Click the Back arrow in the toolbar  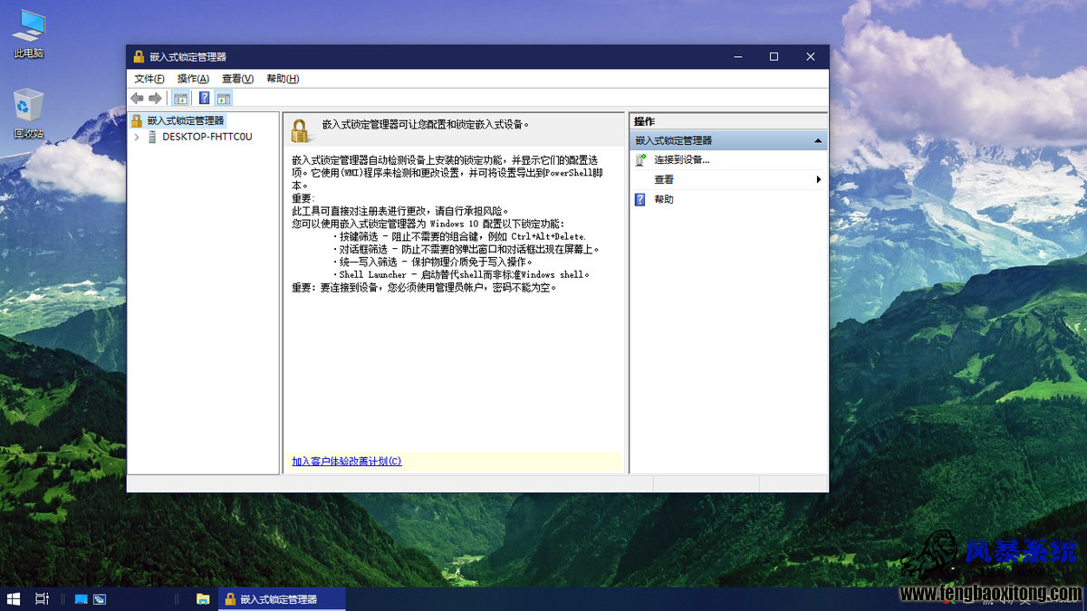[x=137, y=98]
